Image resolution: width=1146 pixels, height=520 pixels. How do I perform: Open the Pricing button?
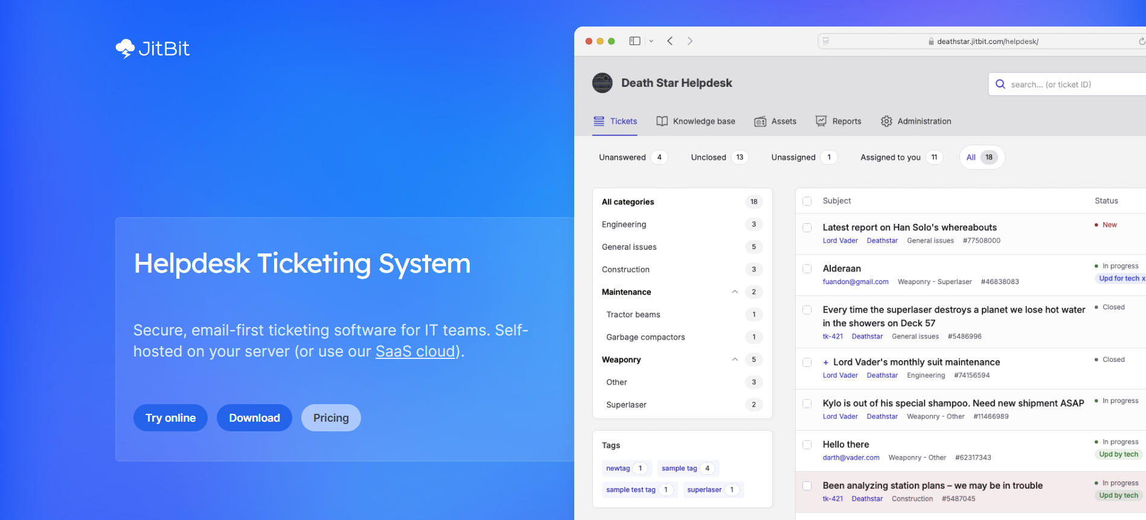tap(331, 418)
